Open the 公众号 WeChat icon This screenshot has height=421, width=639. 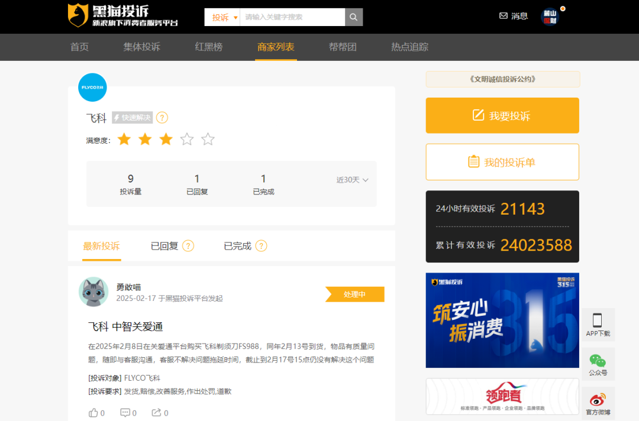click(598, 364)
